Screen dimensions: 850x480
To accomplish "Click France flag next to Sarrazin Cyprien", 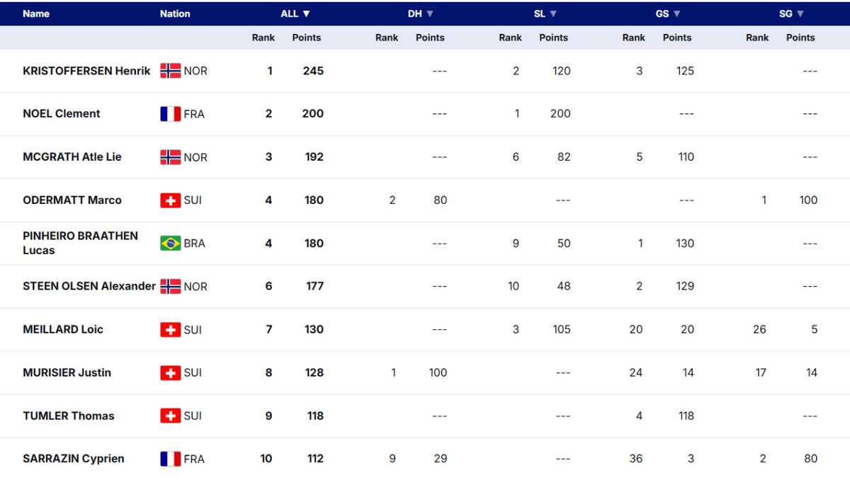I will [x=171, y=459].
